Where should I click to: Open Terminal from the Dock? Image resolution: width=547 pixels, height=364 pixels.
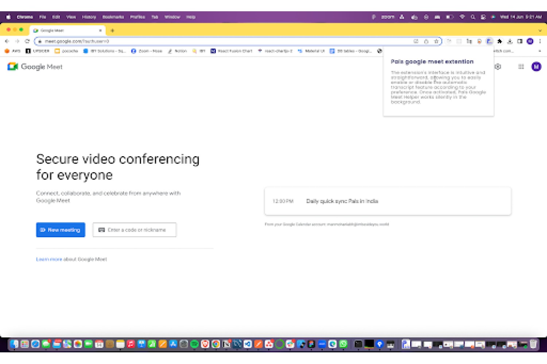click(358, 344)
